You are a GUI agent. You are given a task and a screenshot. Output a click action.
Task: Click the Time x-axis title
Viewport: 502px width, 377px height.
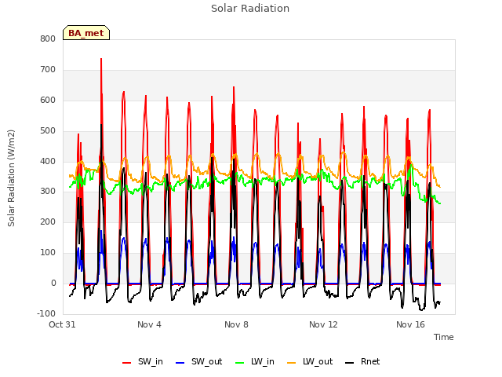(x=444, y=337)
